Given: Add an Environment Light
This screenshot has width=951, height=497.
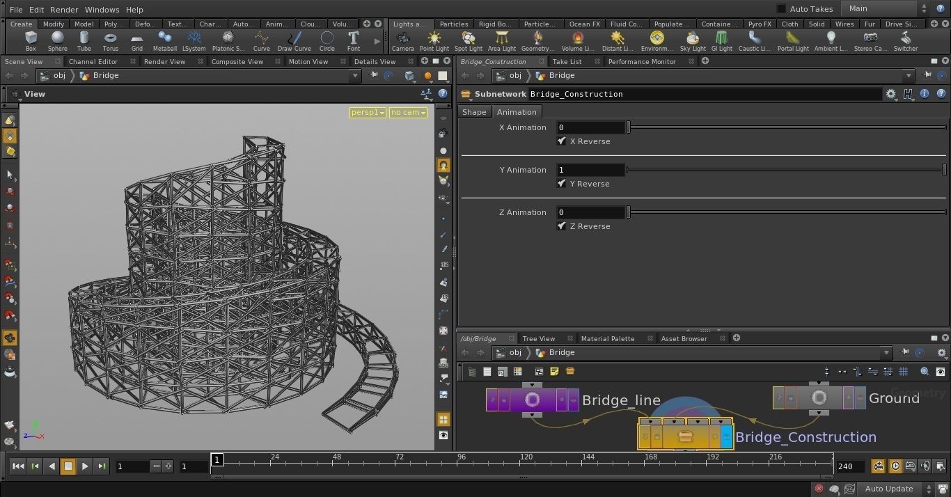Looking at the screenshot, I should (657, 41).
